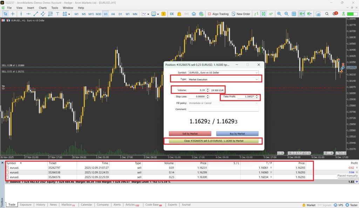This screenshot has width=359, height=208.
Task: Open search with the magnifying glass icon
Action: 327,14
